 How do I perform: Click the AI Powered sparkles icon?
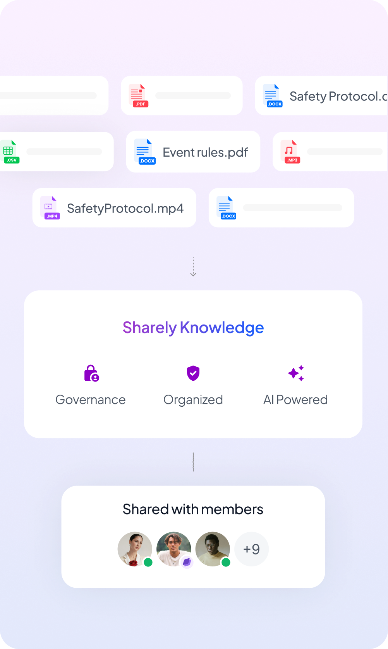click(x=296, y=373)
